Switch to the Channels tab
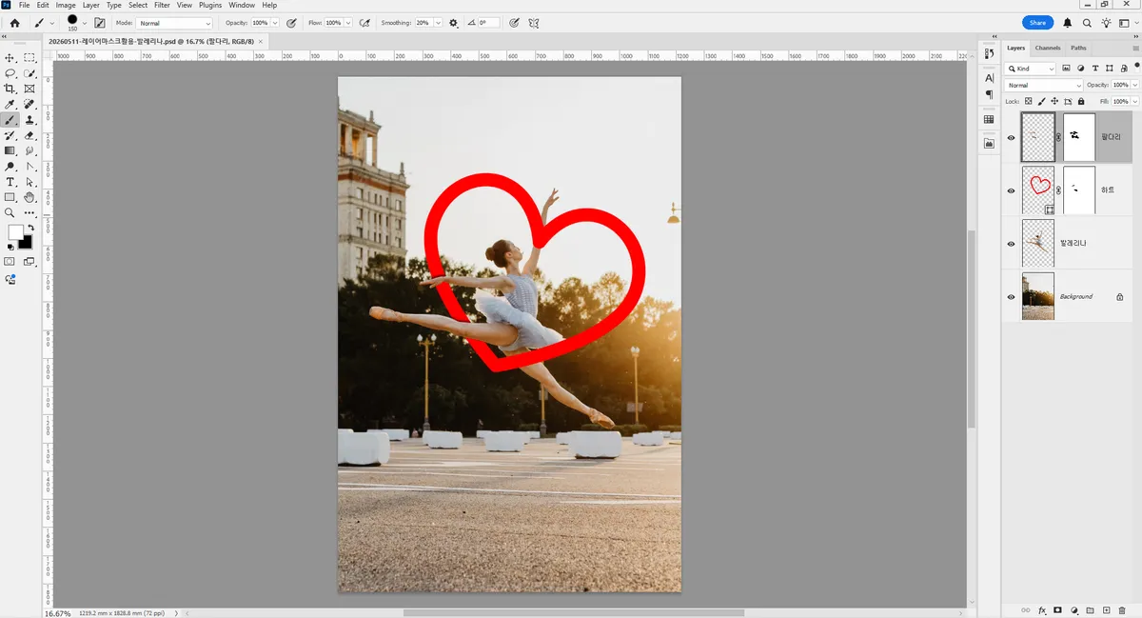 pyautogui.click(x=1048, y=48)
